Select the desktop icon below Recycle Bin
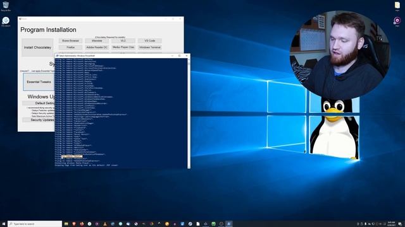Screen dimensions: 405x227 [x=6, y=21]
